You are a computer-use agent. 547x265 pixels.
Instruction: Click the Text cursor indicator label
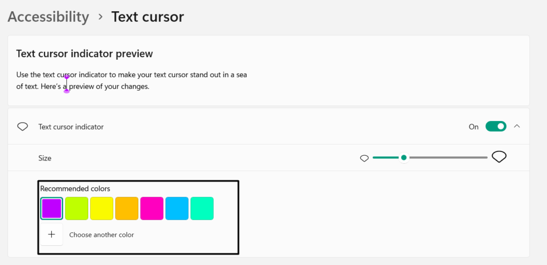tap(71, 127)
